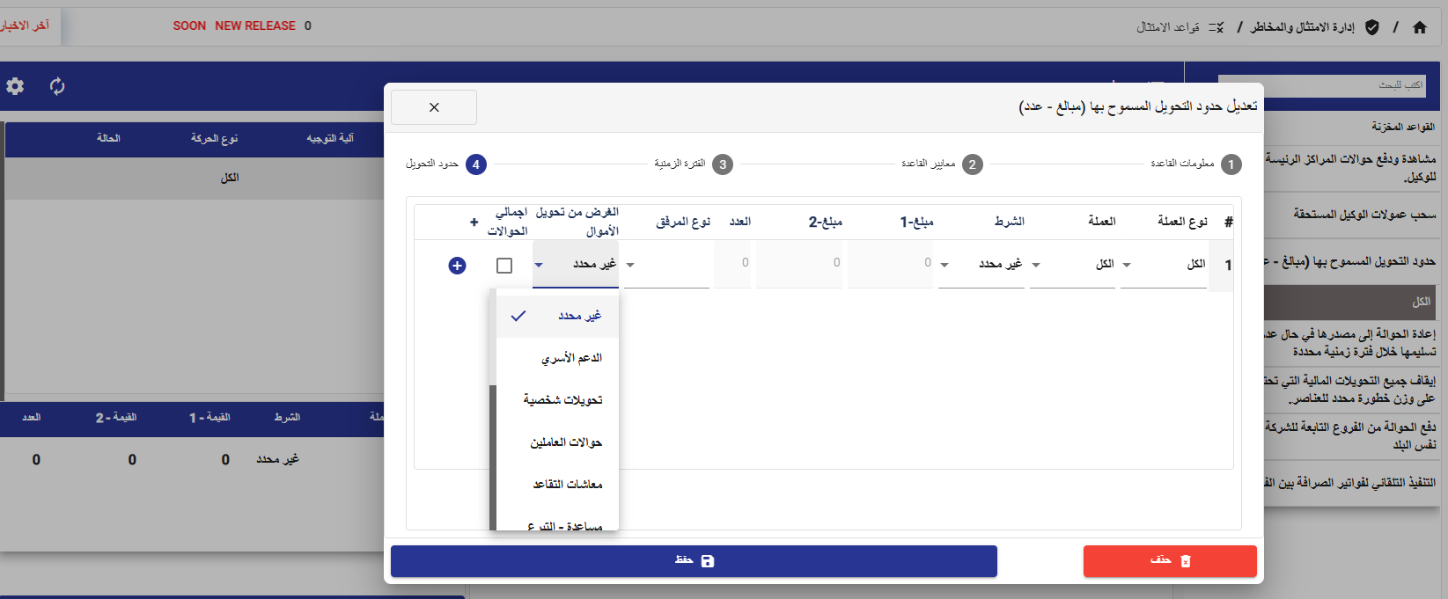1448x599 pixels.
Task: Choose تحويلات شخصية option
Action: [x=562, y=400]
